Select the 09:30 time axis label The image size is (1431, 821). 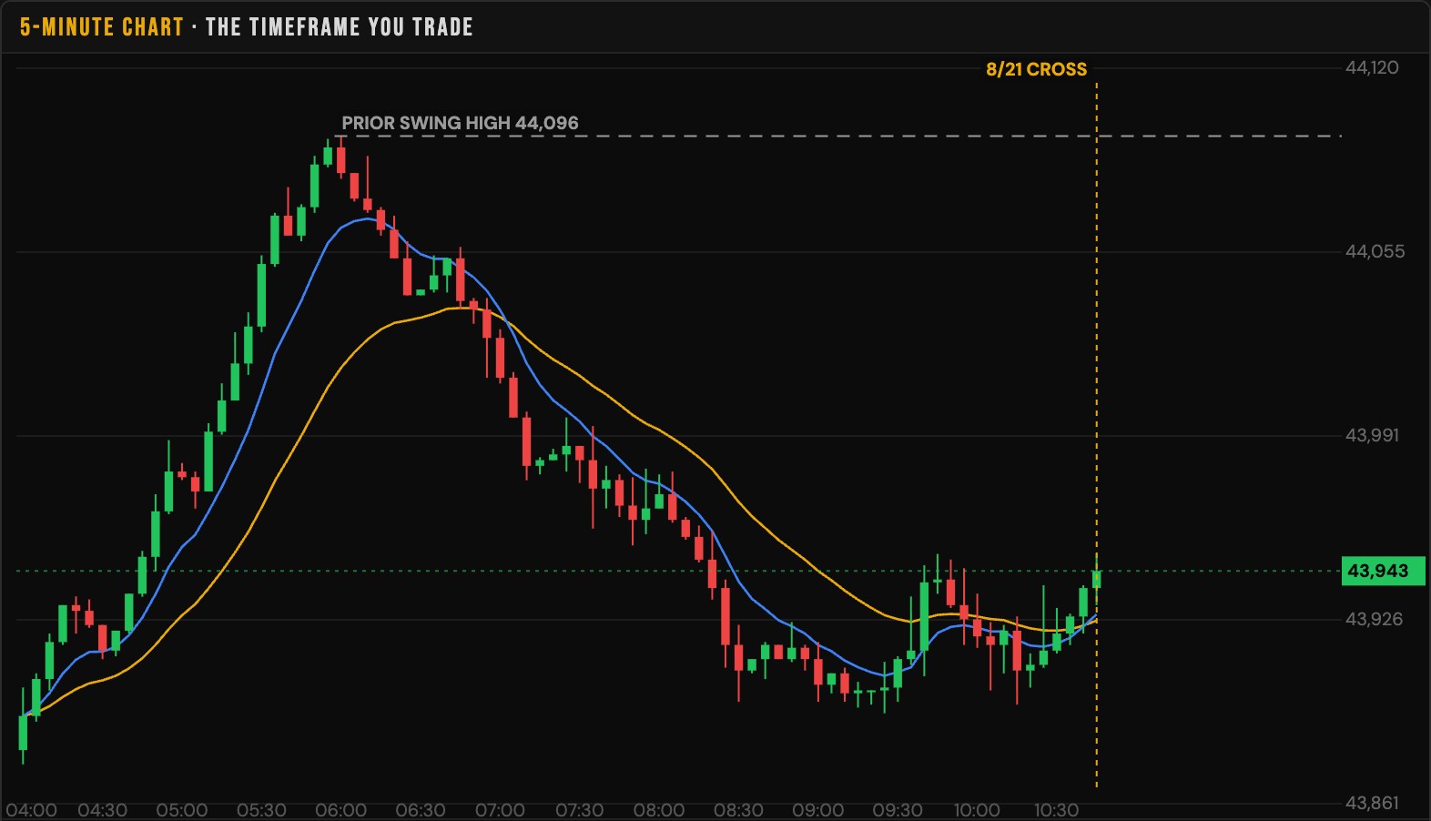898,810
